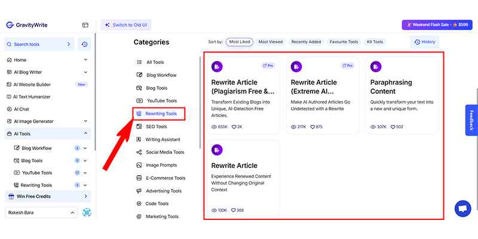This screenshot has height=239, width=478.
Task: Expand sidebar Blog Tools chevron
Action: point(85,160)
